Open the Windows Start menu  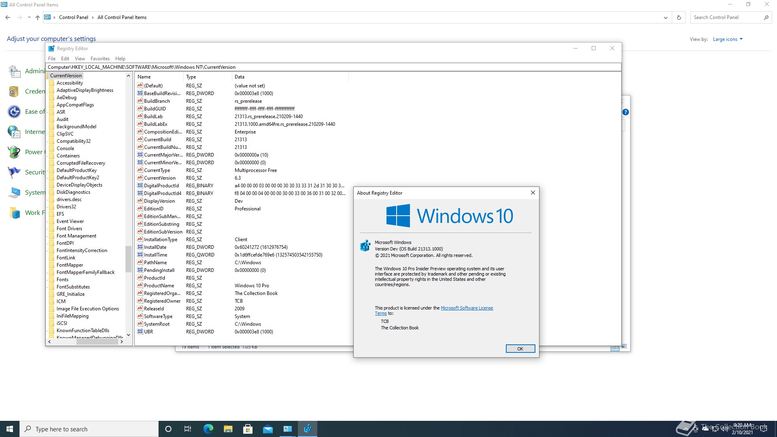(10, 429)
